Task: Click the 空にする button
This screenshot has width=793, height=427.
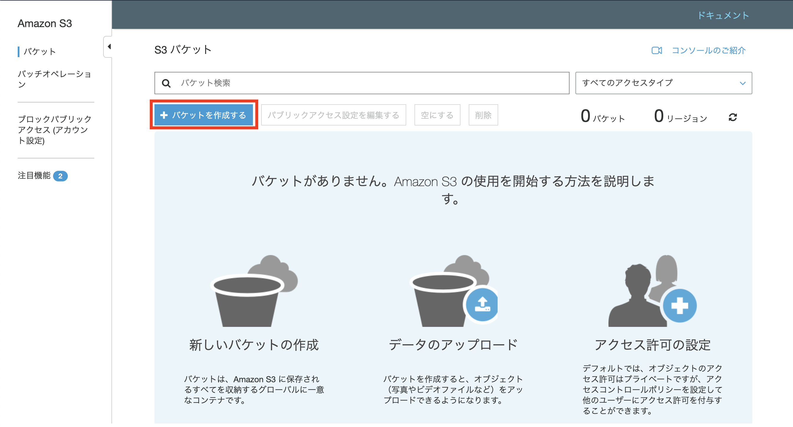Action: (437, 115)
